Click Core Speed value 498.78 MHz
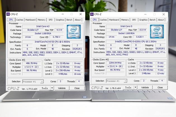Screen dimensions: 176x117 point(32,63)
